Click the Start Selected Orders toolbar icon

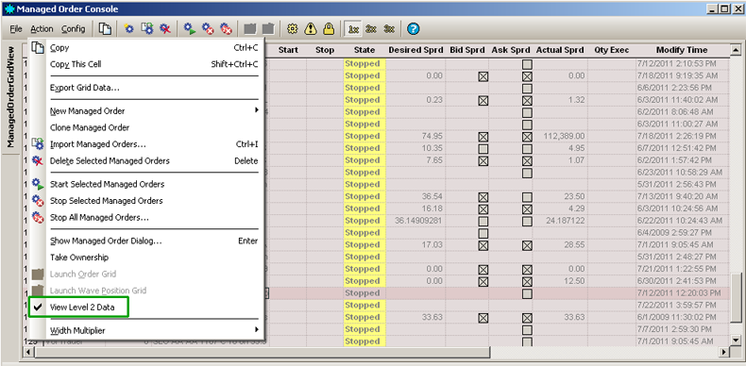190,29
